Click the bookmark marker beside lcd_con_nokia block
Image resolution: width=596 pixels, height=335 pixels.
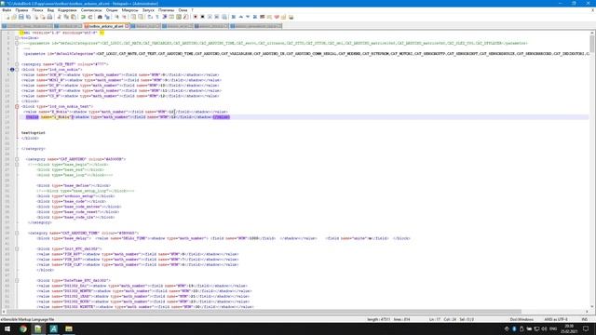(x=12, y=70)
